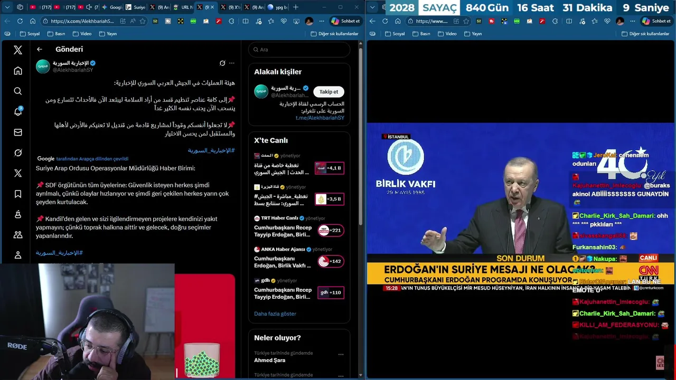The width and height of the screenshot is (676, 380).
Task: Close the active X tab
Action: pyautogui.click(x=212, y=7)
